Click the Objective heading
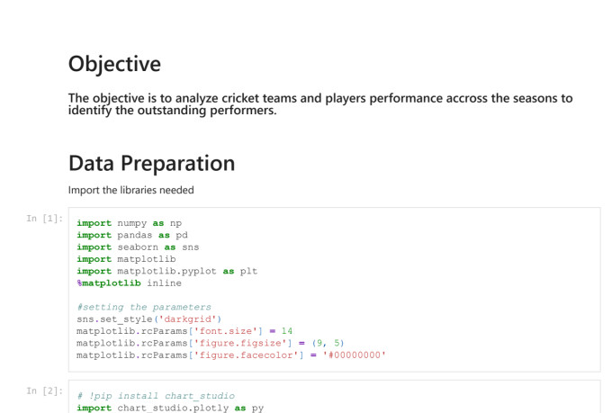612x413 pixels. (114, 65)
